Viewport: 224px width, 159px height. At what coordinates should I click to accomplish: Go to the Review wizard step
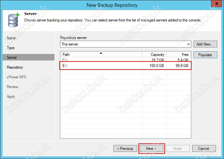13,87
